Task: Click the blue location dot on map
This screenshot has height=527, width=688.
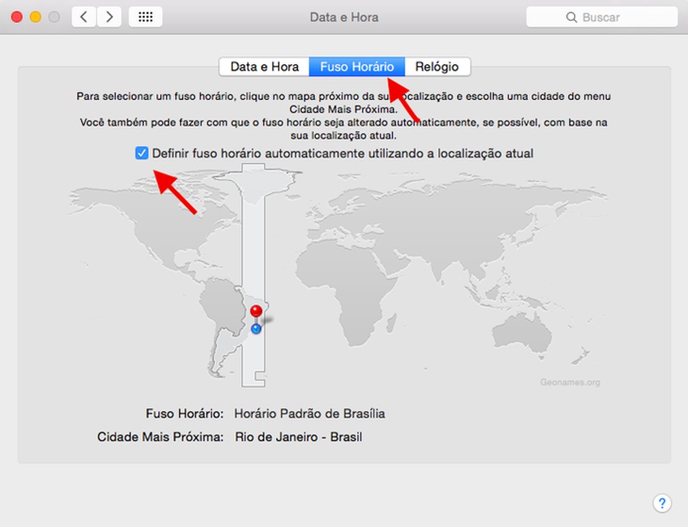Action: click(256, 329)
